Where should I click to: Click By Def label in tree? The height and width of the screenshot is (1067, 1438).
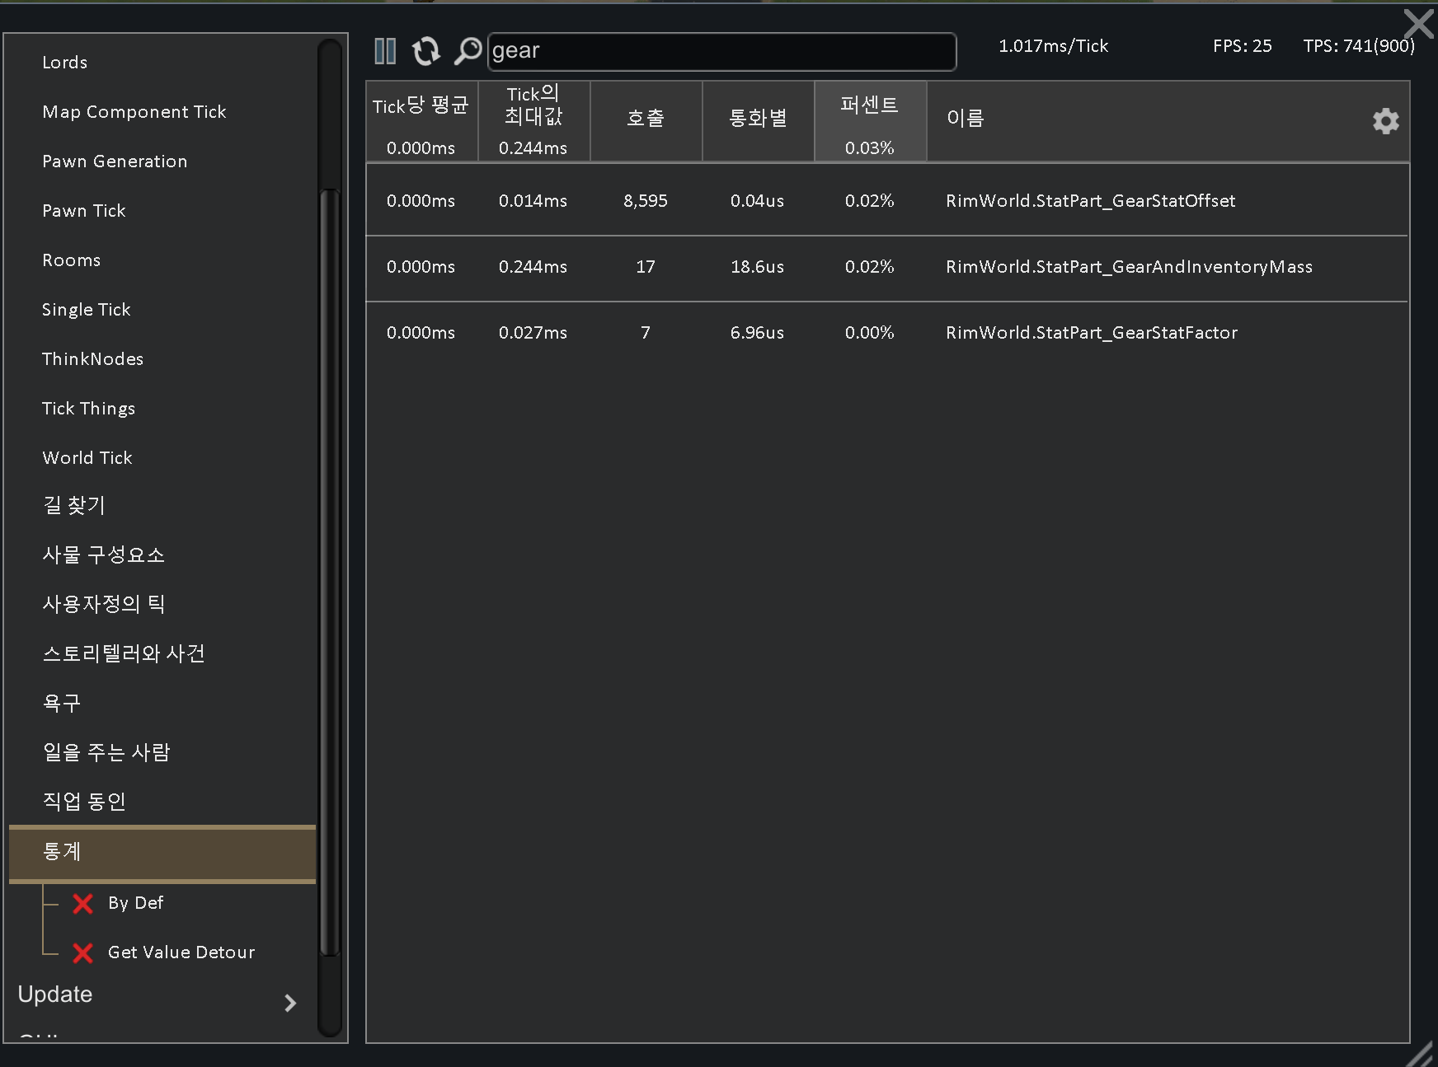coord(135,903)
